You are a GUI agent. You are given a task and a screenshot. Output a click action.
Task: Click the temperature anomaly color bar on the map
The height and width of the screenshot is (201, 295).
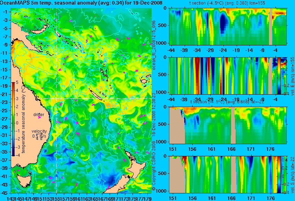click(14, 119)
